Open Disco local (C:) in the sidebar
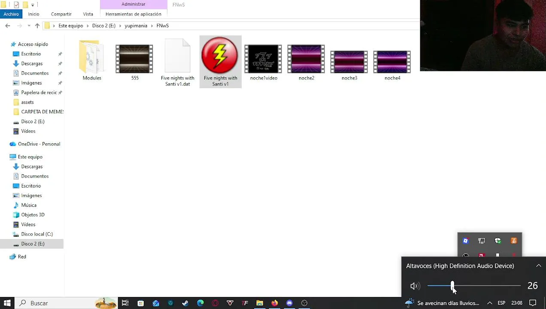The width and height of the screenshot is (546, 309). pyautogui.click(x=37, y=234)
